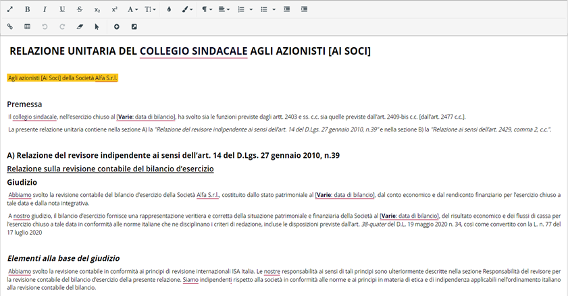Decrease indent of the paragraph
Screen dimensions: 568x296
point(286,9)
